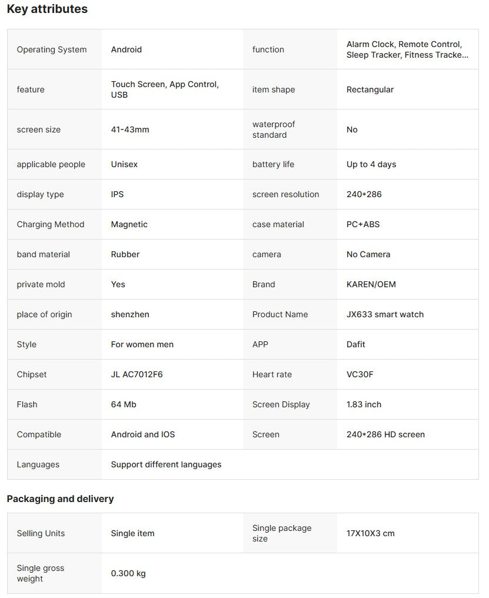Click the Operating System label cell

(52, 49)
